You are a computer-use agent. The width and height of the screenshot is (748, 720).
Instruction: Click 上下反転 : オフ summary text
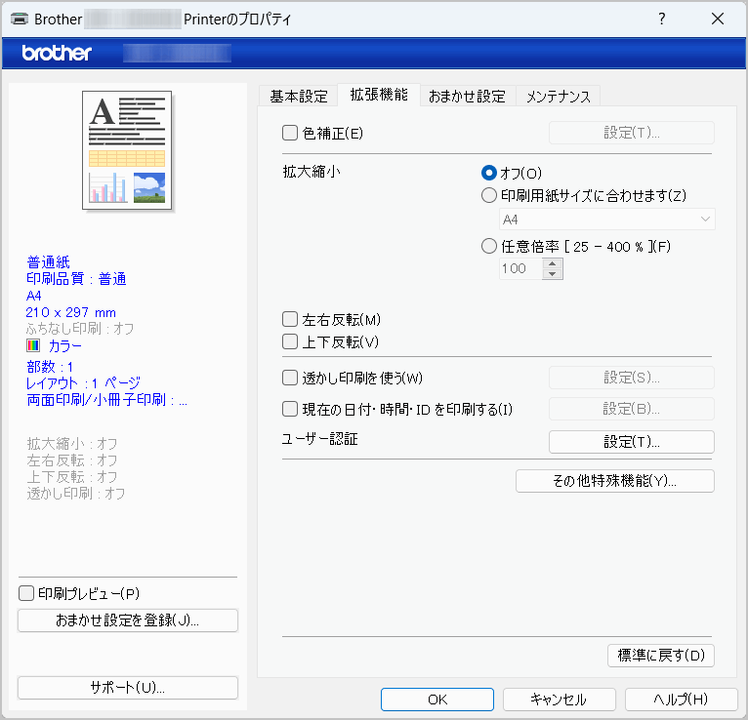[x=71, y=476]
